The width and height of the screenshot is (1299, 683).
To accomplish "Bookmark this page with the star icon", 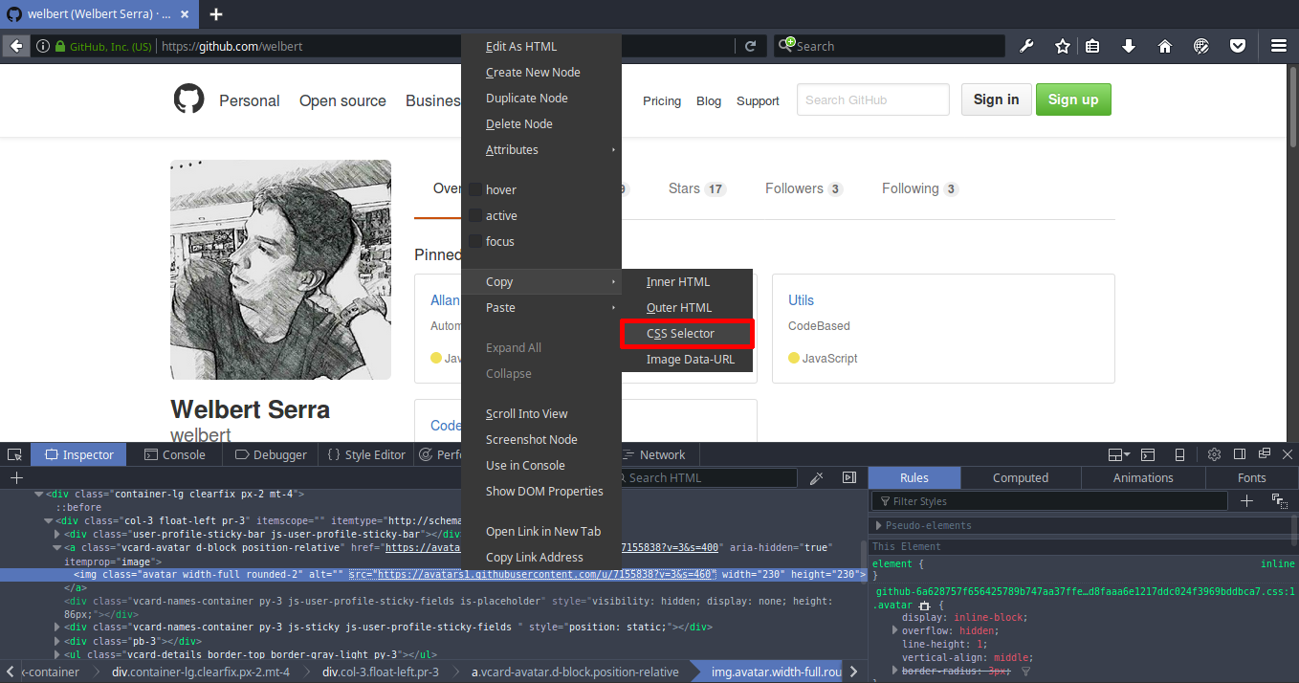I will (x=1062, y=46).
